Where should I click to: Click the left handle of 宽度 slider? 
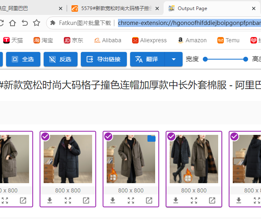(x=205, y=59)
